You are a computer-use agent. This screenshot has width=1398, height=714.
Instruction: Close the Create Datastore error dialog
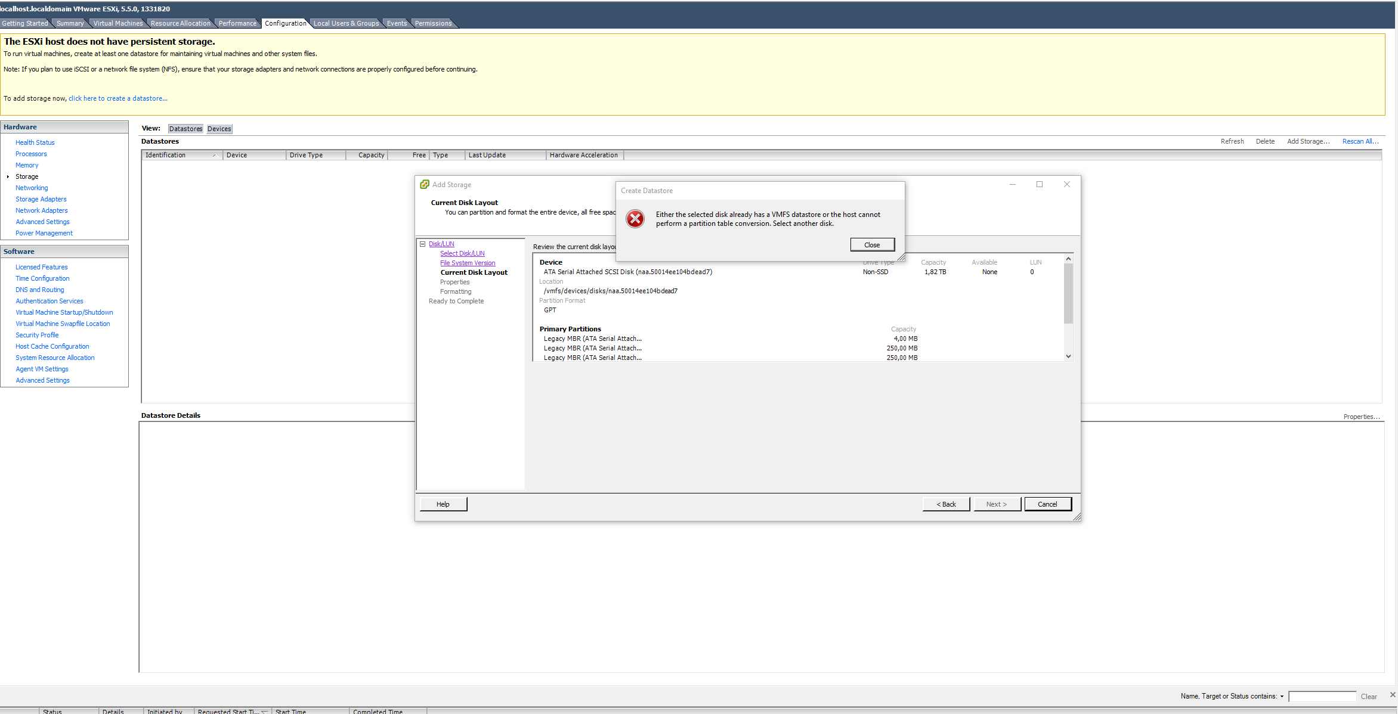(872, 245)
